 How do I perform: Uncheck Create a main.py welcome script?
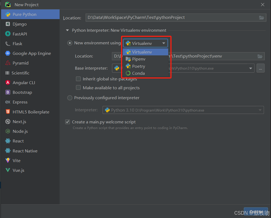point(67,122)
